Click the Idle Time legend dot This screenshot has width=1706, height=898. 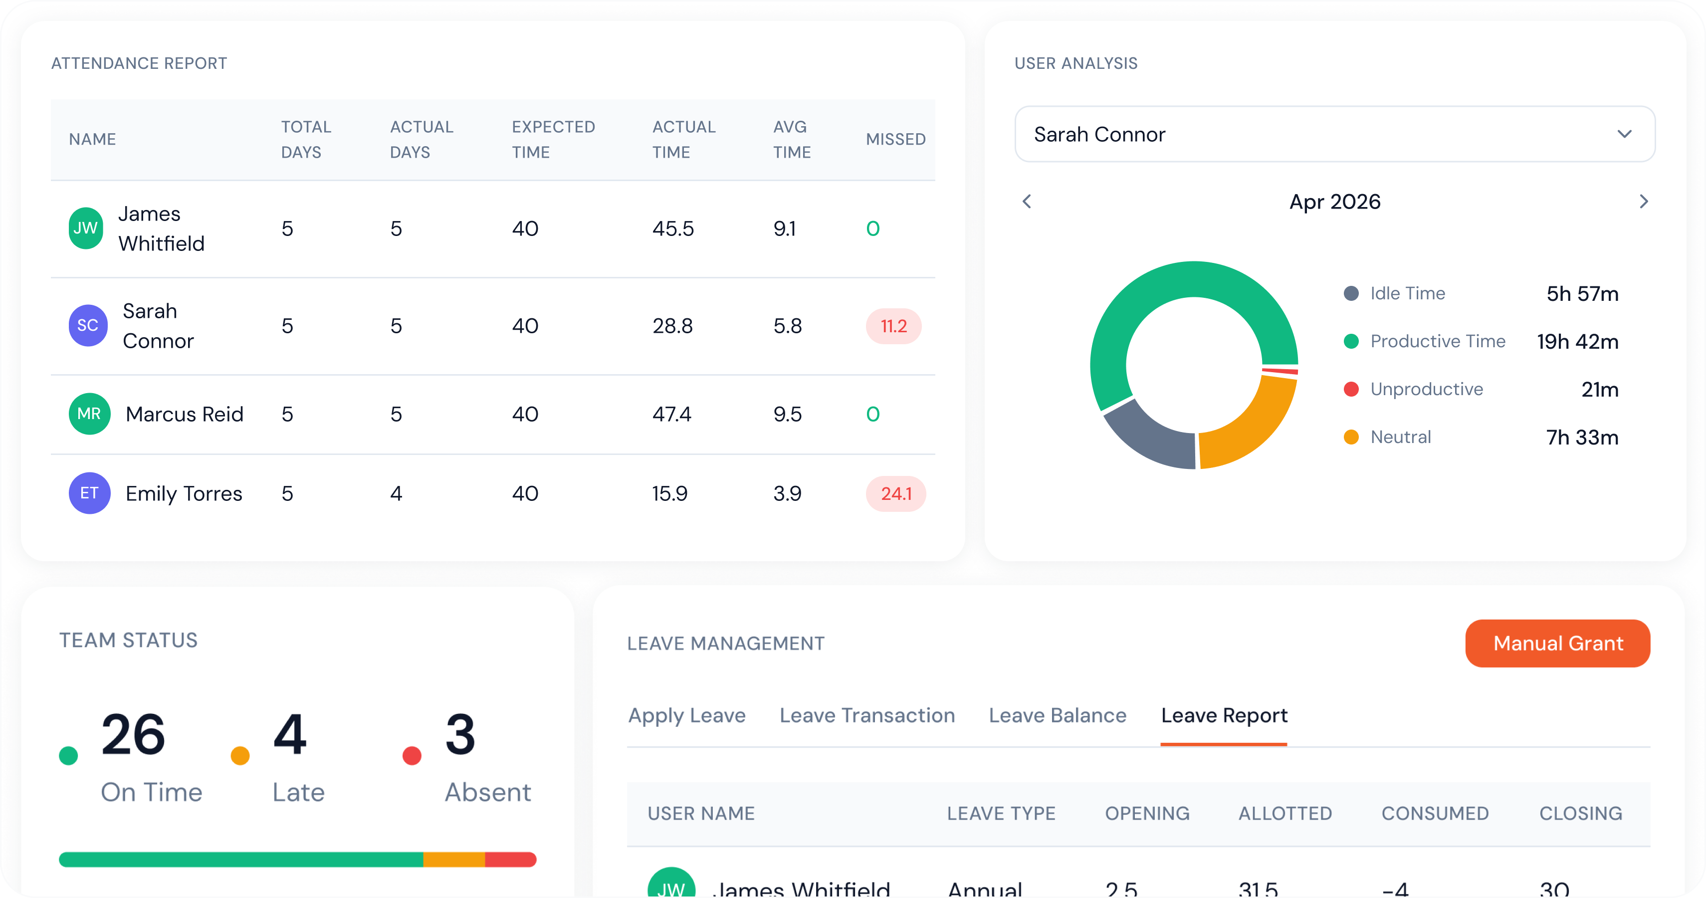(1351, 293)
